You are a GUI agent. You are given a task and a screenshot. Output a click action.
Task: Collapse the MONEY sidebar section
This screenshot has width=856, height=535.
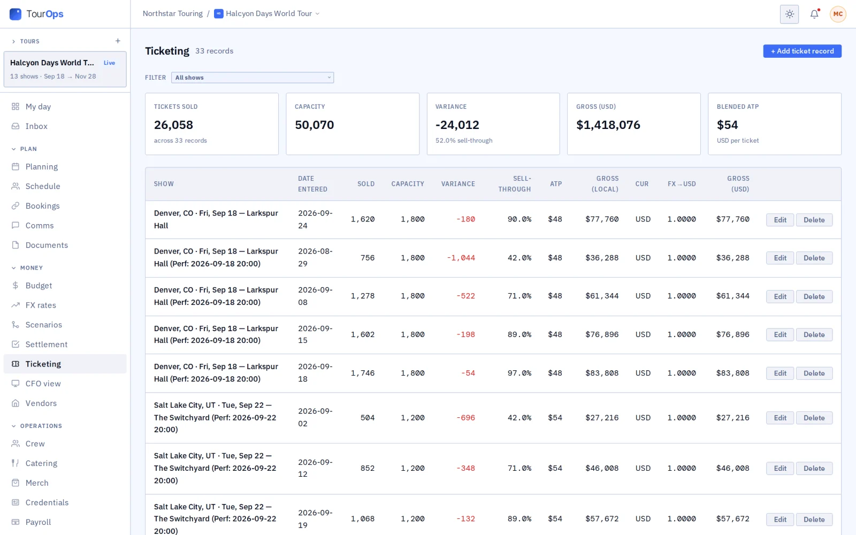27,267
